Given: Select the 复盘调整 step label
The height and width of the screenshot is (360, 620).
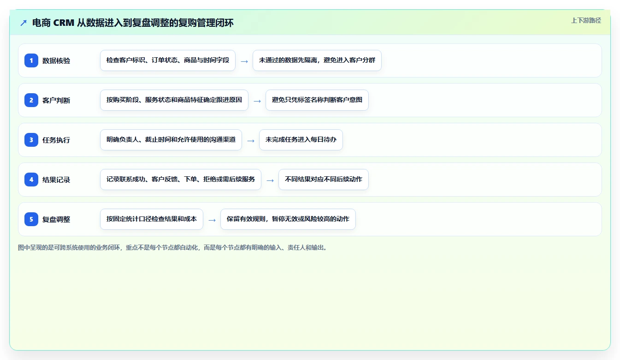Looking at the screenshot, I should pyautogui.click(x=56, y=219).
